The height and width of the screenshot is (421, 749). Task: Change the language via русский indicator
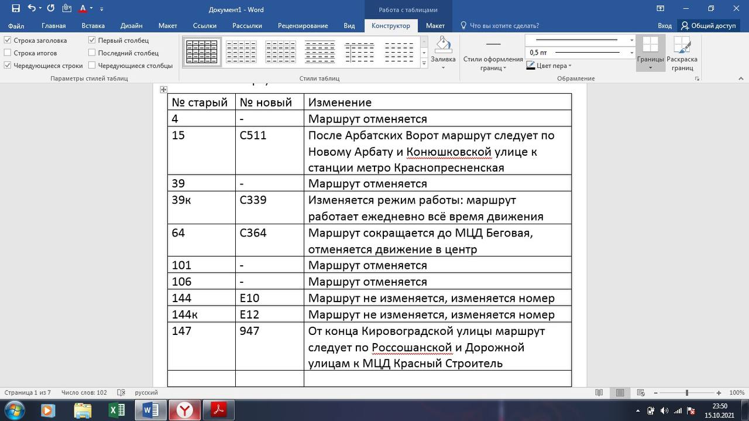coord(146,393)
